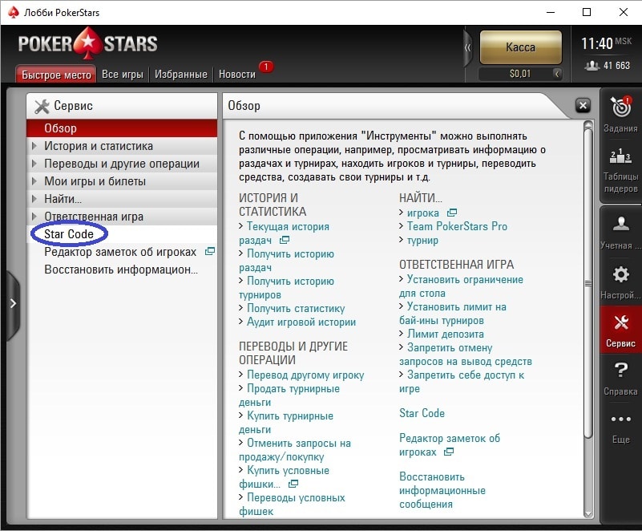Open Получить историю турниров link

(286, 288)
